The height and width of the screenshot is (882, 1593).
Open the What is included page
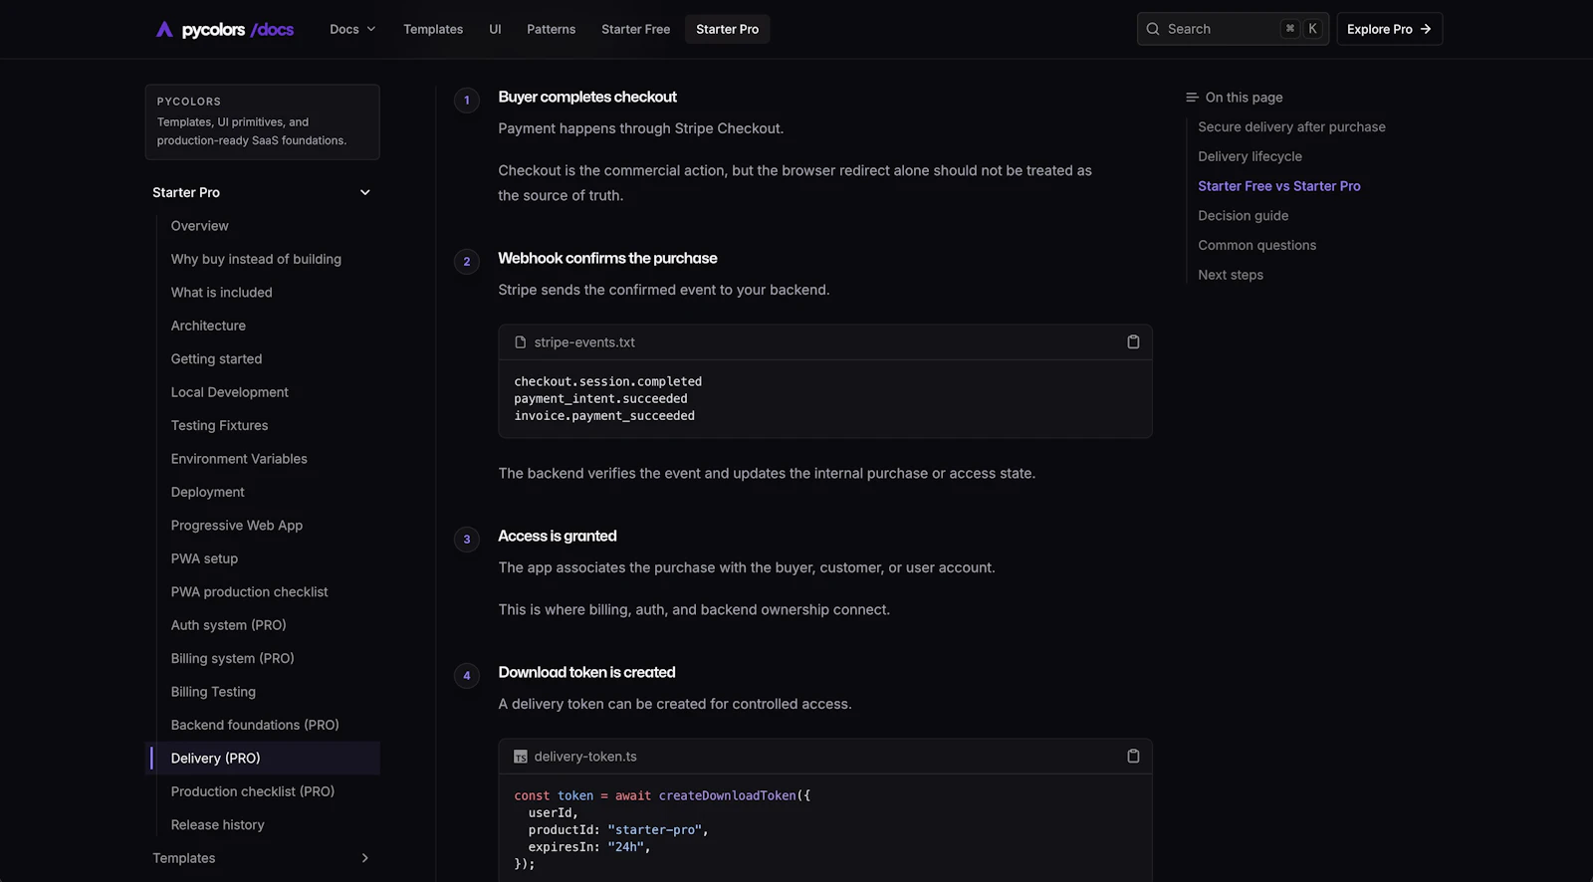tap(221, 293)
